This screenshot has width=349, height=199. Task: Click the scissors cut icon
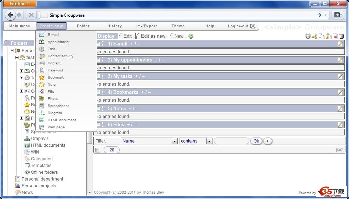click(314, 36)
